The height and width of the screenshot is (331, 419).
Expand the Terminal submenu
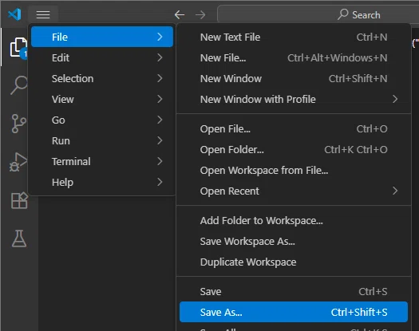click(102, 161)
